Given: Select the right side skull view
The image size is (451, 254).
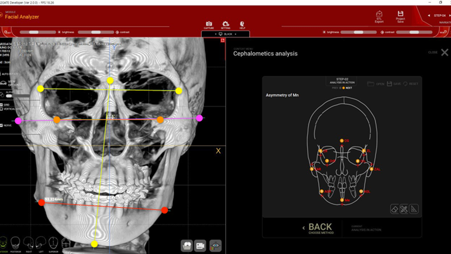Looking at the screenshot, I should (x=28, y=243).
